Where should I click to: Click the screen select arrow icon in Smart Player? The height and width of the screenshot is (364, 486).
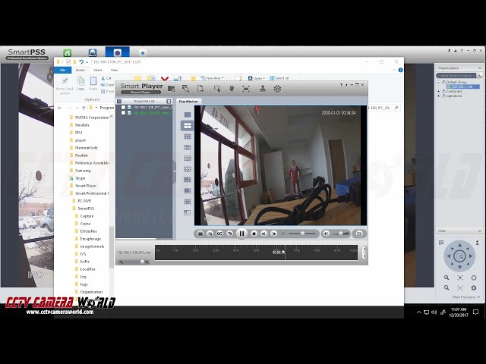[217, 89]
